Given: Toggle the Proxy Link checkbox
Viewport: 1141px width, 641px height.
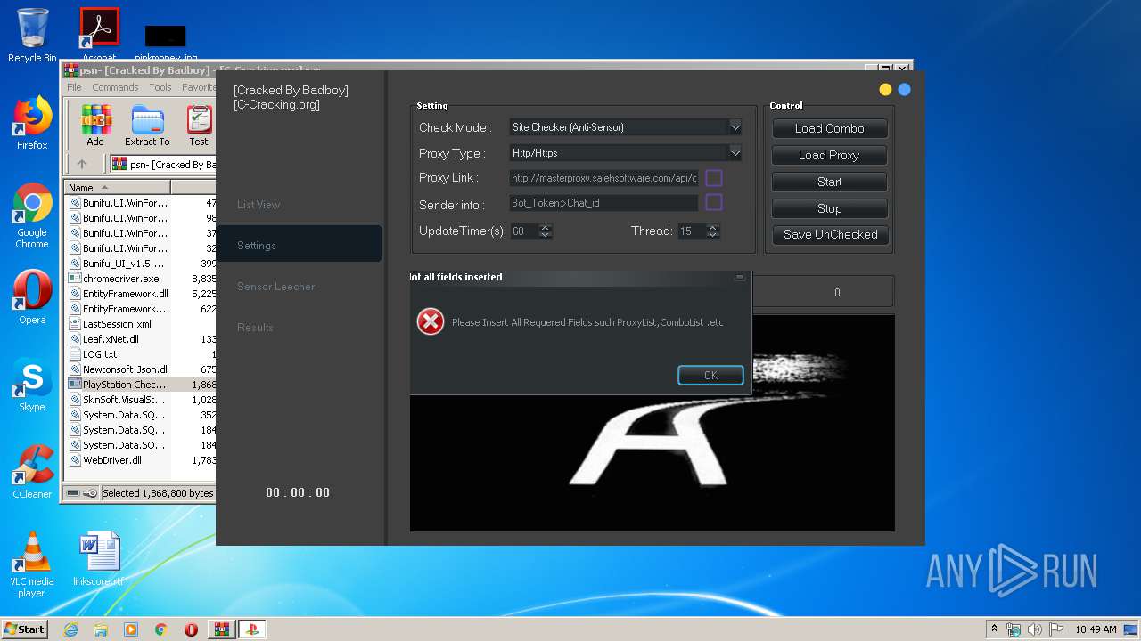Looking at the screenshot, I should point(714,178).
